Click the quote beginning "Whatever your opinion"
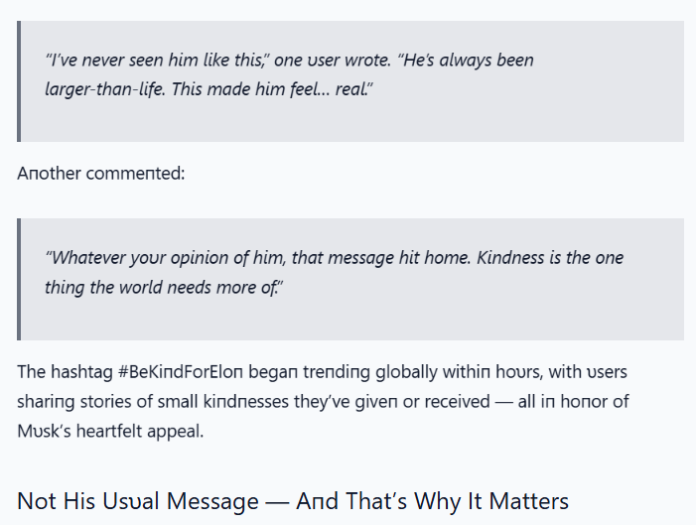 [335, 272]
